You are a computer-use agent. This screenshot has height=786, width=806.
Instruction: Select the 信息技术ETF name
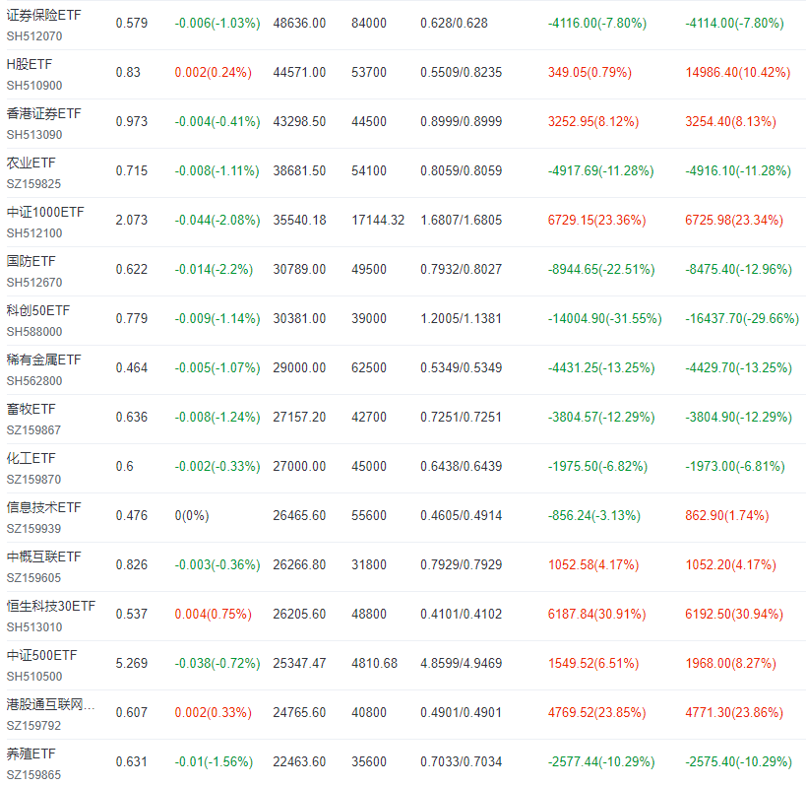click(x=43, y=507)
